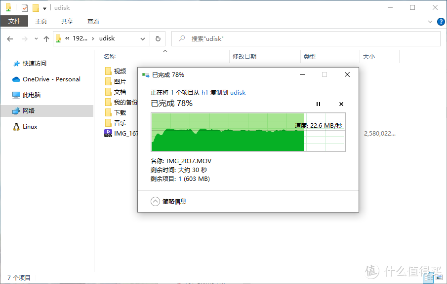
Task: Open recent locations dropdown arrow
Action: click(x=36, y=38)
